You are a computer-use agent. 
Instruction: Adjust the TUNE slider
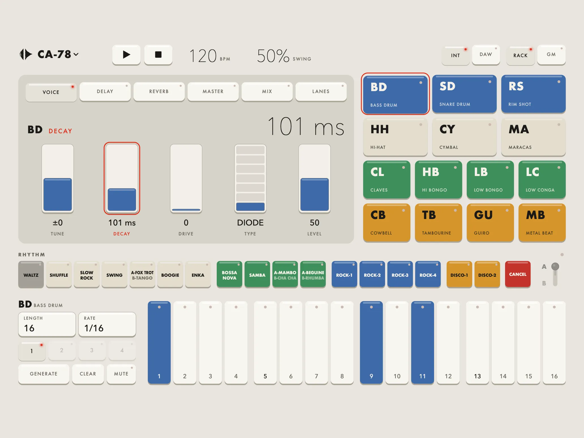pos(58,178)
